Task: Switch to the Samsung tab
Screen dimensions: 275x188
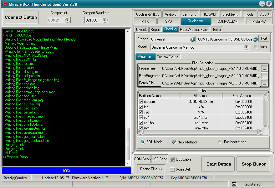Action: 189,14
